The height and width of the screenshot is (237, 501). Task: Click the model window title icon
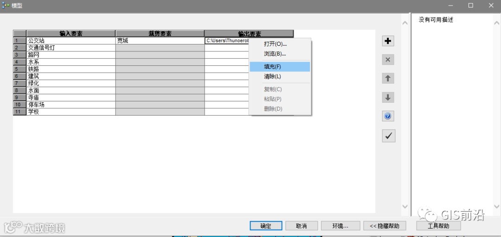coord(6,6)
